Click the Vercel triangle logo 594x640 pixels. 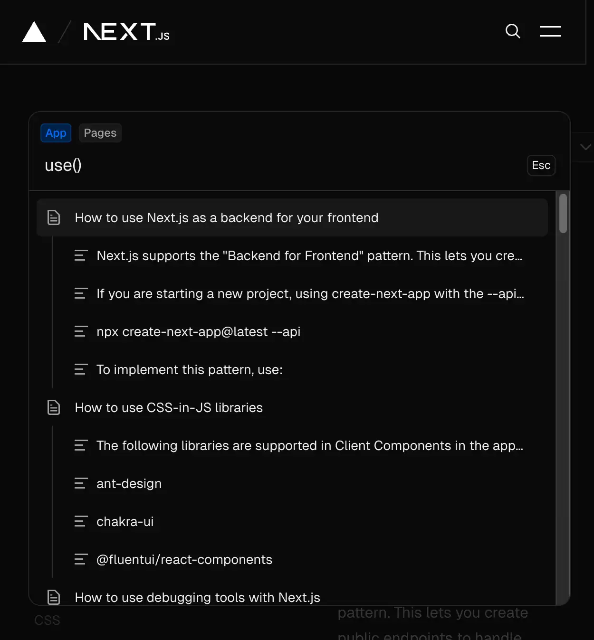[34, 32]
